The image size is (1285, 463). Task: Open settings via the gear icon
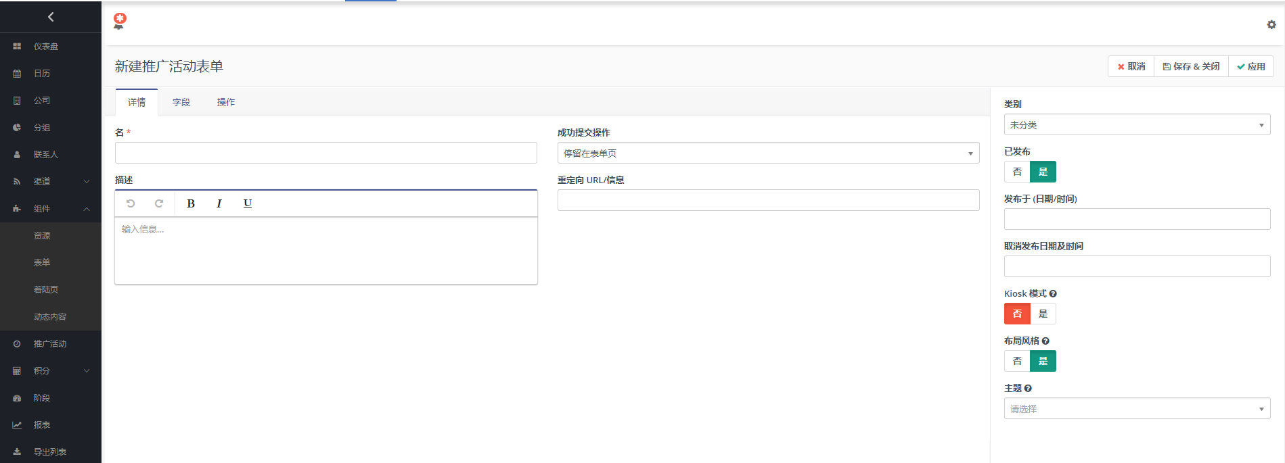coord(1271,24)
